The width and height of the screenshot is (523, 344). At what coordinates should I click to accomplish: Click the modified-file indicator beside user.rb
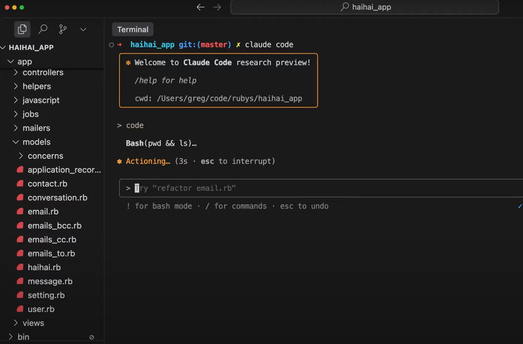point(19,309)
